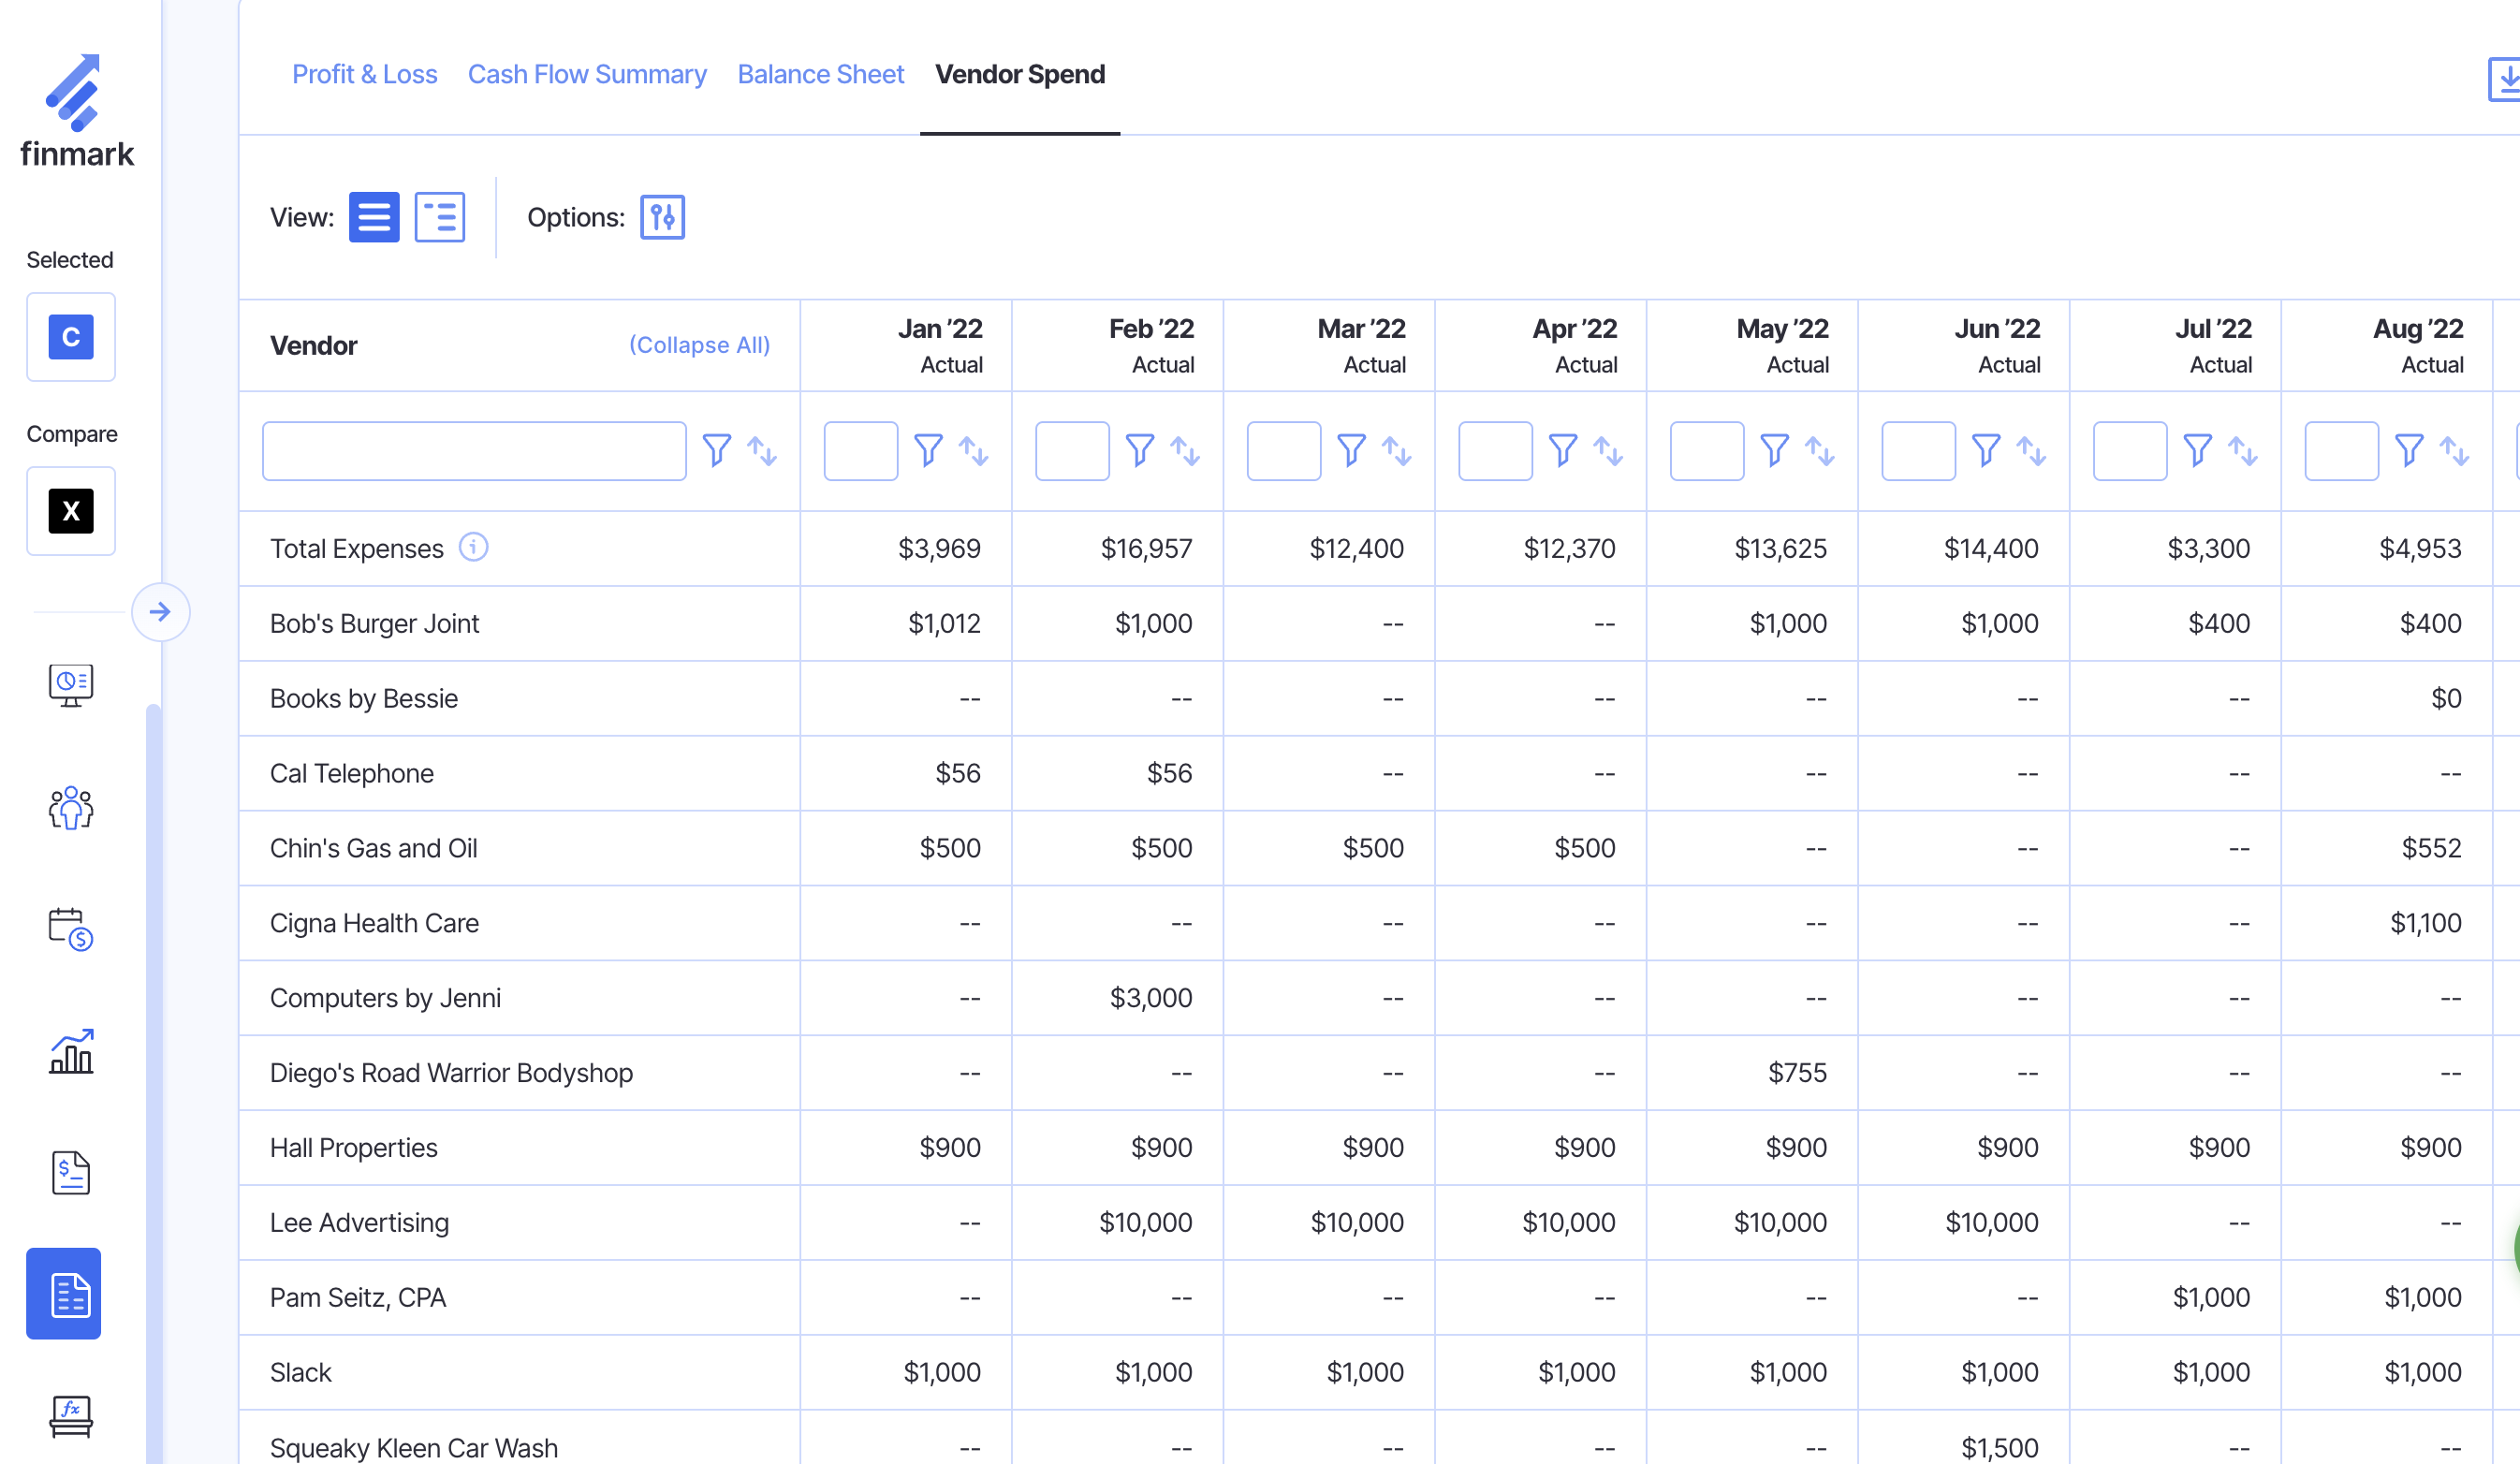
Task: Open the team/people icon in sidebar
Action: pos(70,808)
